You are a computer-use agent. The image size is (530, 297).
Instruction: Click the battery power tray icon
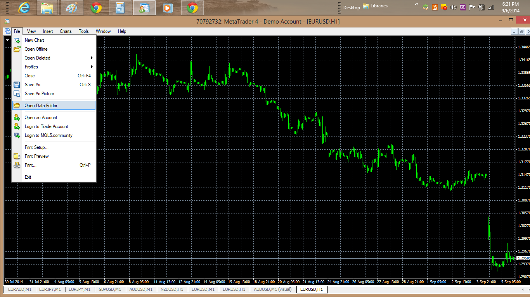tap(482, 7)
